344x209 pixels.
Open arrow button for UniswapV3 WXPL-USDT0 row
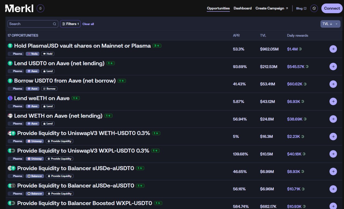coord(333,154)
